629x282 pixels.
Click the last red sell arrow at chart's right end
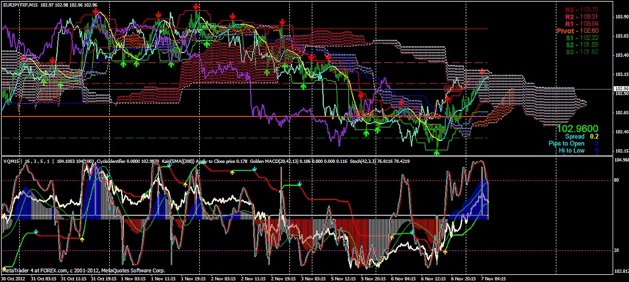[x=483, y=72]
